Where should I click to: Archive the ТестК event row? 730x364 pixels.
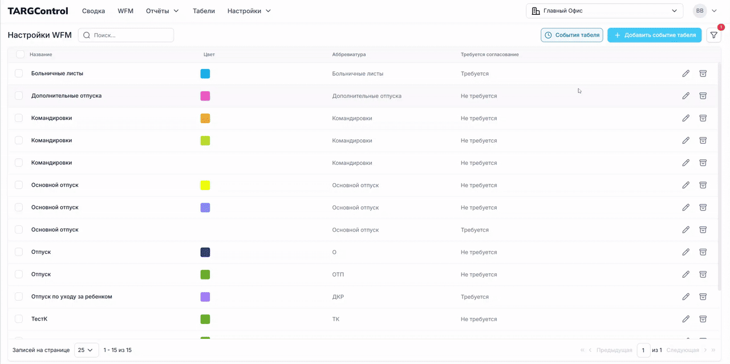[x=703, y=319]
